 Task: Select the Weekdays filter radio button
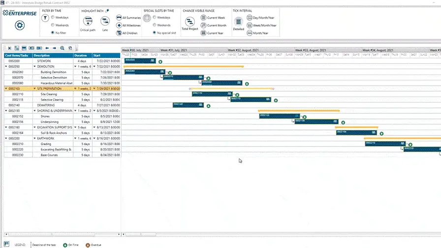click(53, 17)
